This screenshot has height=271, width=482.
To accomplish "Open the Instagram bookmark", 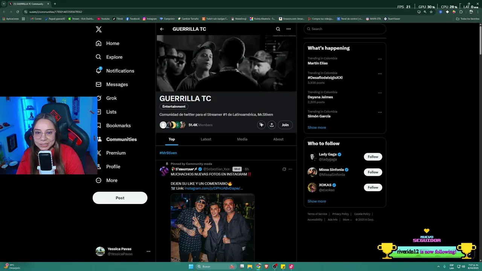I will [x=150, y=19].
